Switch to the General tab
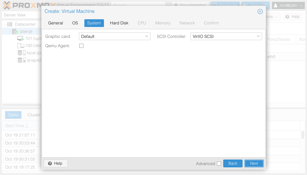 tap(55, 23)
